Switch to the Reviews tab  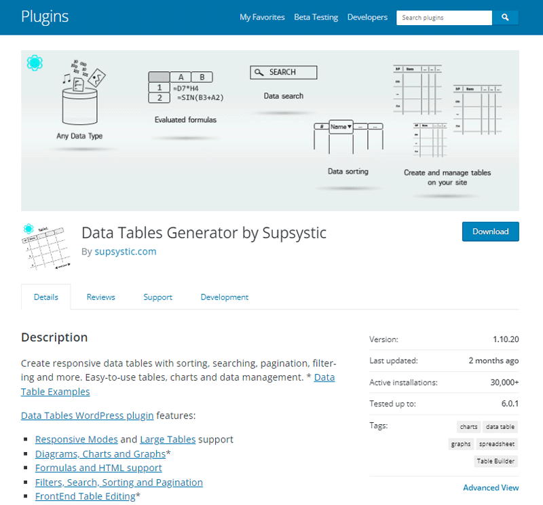[x=100, y=297]
